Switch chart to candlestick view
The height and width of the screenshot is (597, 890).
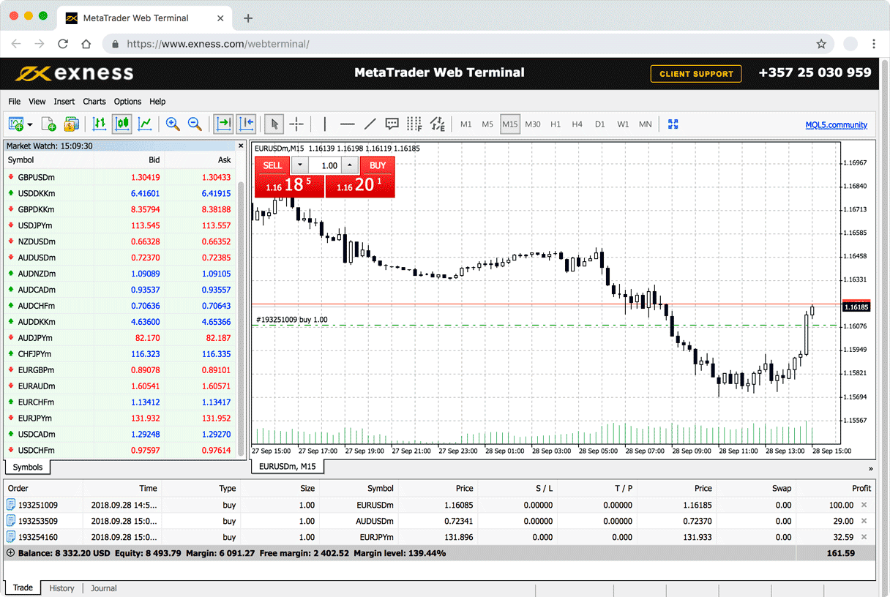point(121,124)
